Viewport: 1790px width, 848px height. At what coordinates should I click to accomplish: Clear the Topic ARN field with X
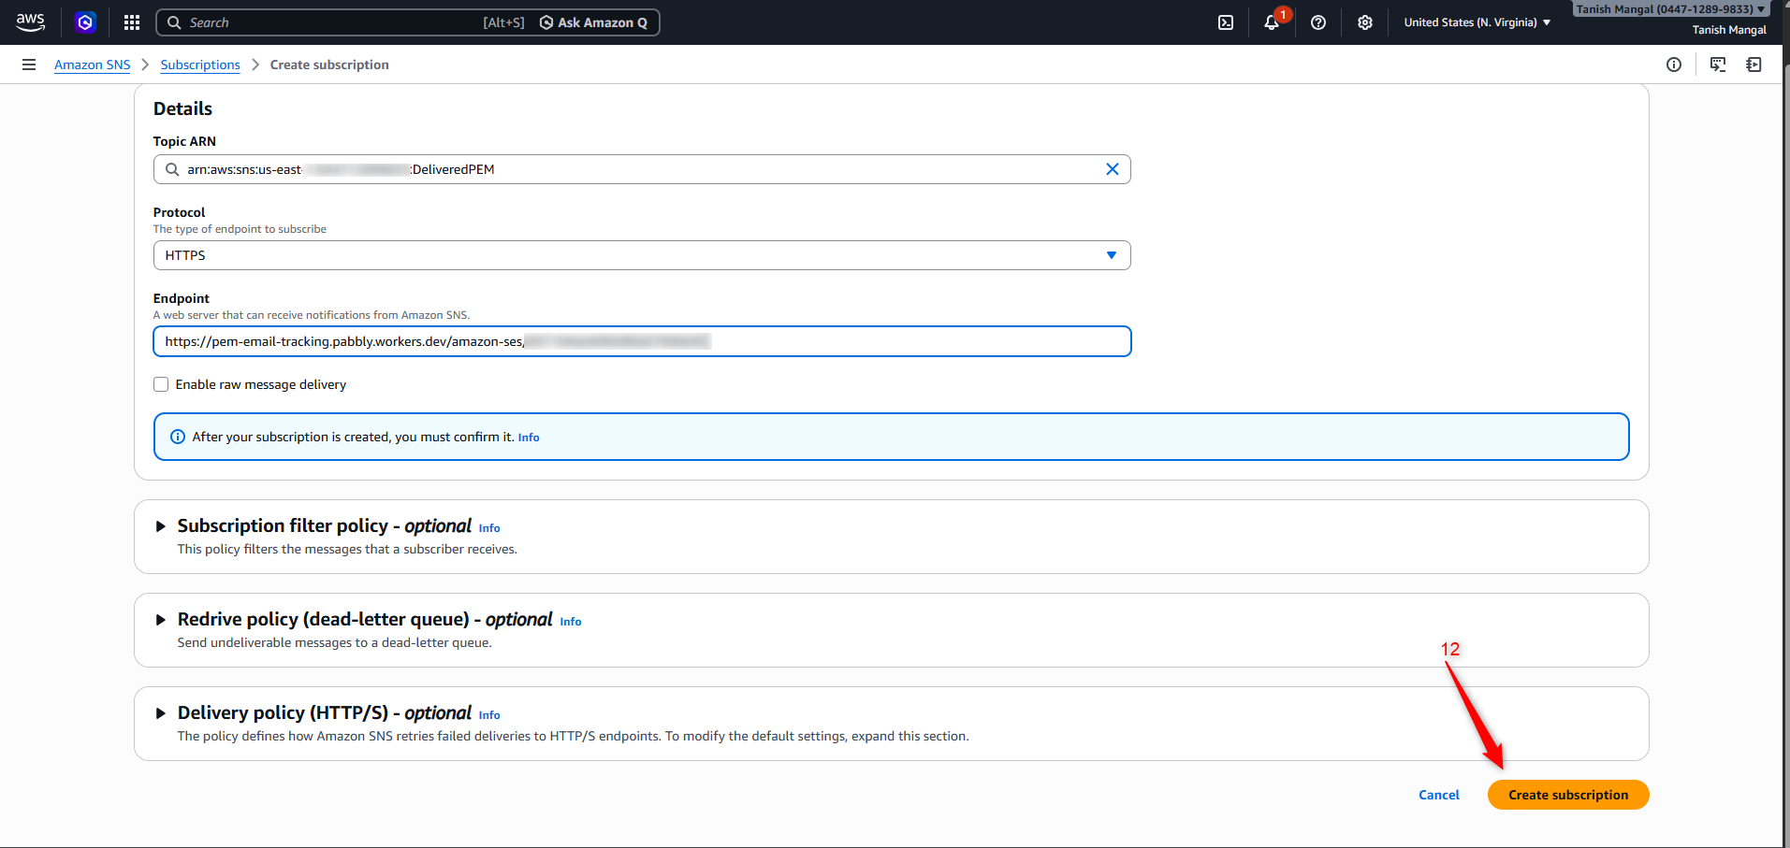click(x=1112, y=169)
